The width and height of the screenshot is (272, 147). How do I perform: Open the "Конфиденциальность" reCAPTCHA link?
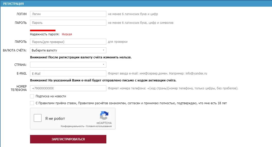coord(72,126)
